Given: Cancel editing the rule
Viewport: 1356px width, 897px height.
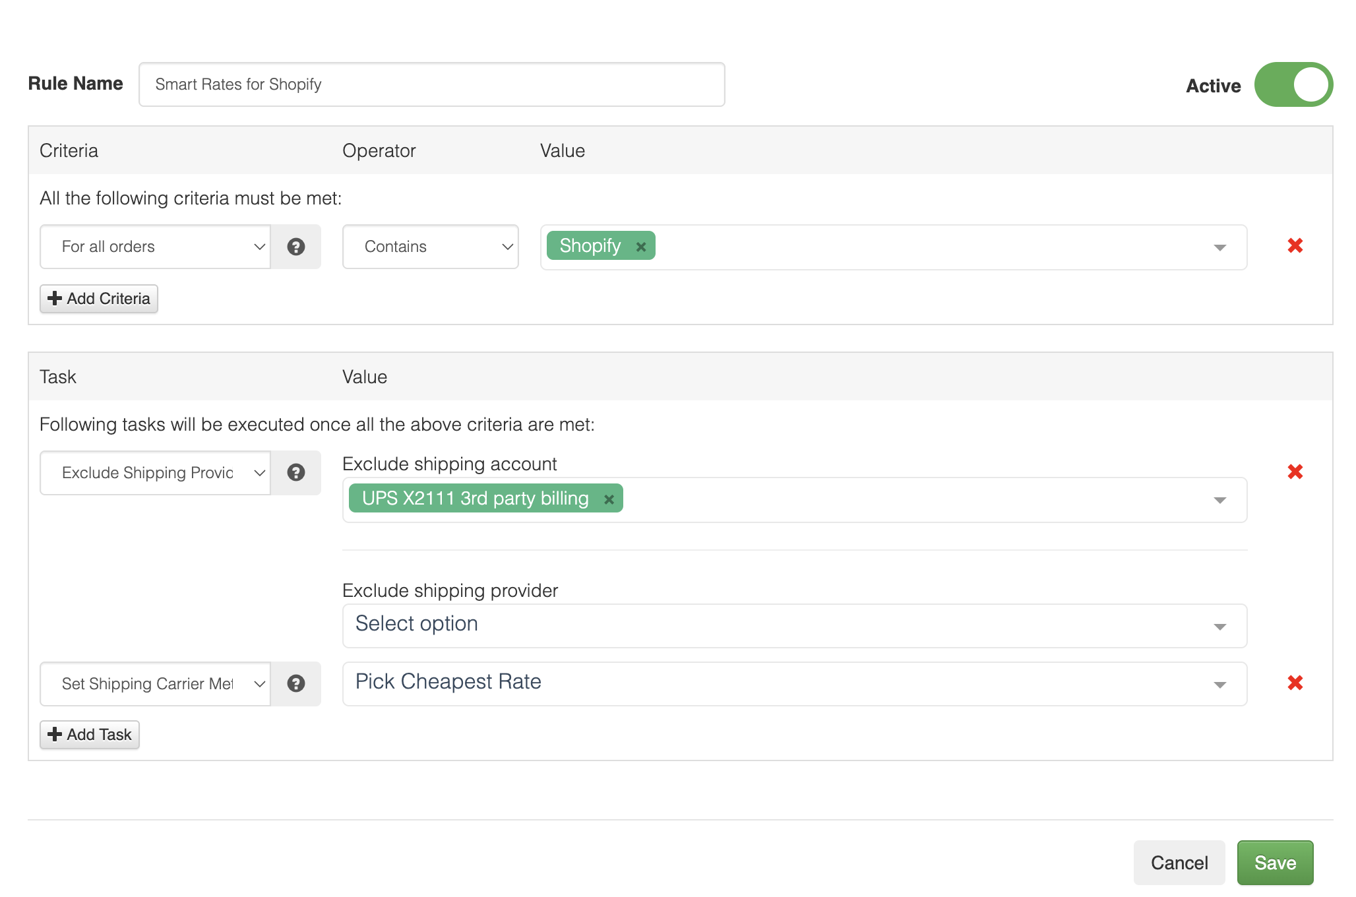Looking at the screenshot, I should point(1179,863).
